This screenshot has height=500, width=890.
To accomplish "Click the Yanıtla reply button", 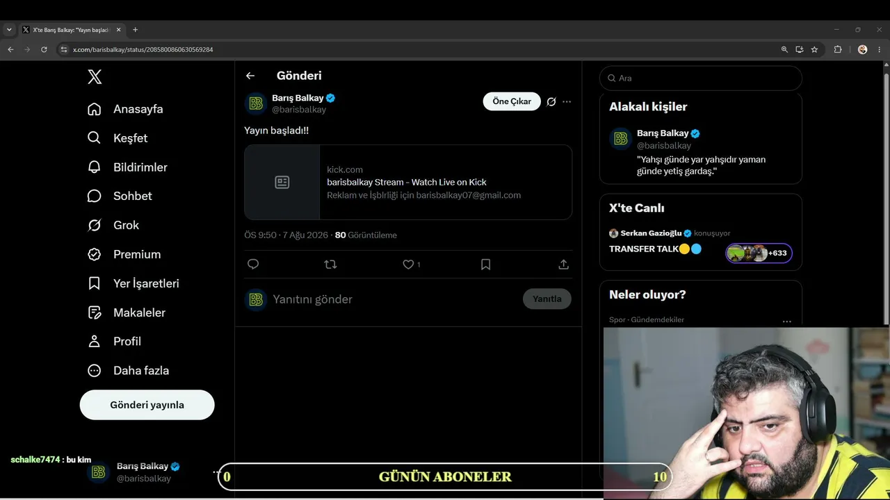I will [547, 299].
